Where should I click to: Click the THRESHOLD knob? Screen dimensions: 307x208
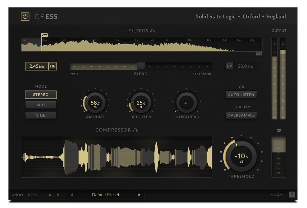pos(241,156)
